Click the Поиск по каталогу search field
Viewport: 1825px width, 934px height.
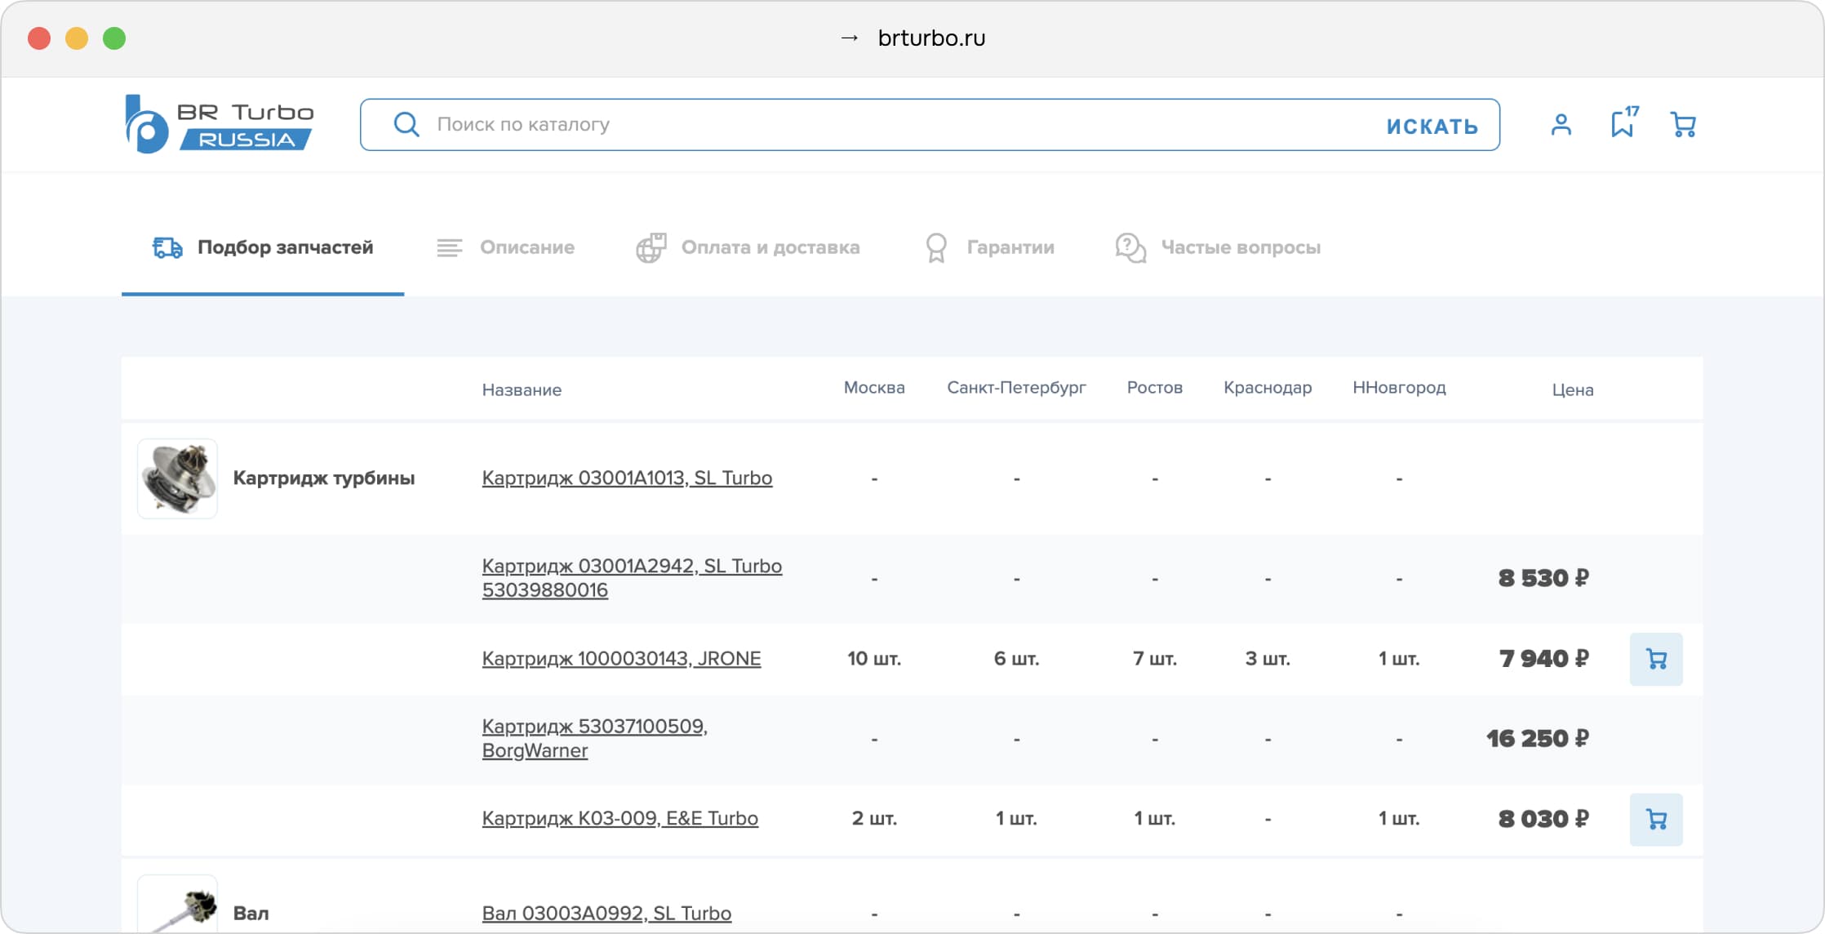[x=898, y=125]
